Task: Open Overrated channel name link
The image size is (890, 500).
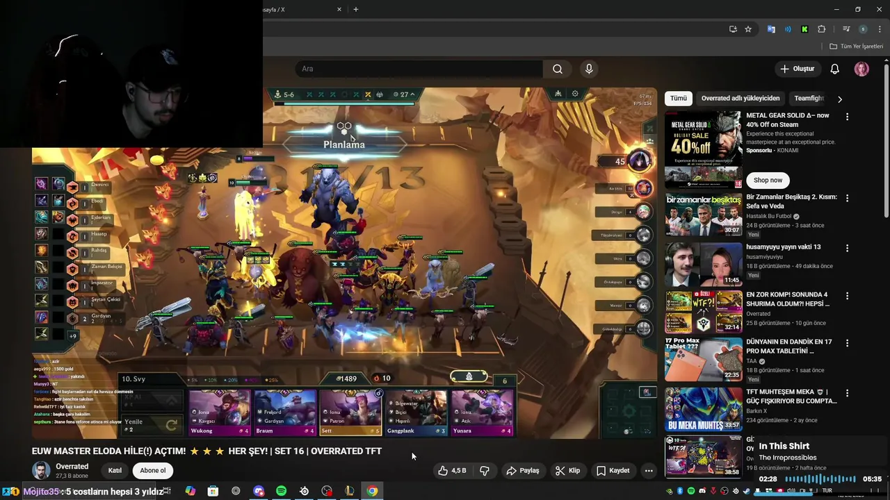Action: click(72, 467)
